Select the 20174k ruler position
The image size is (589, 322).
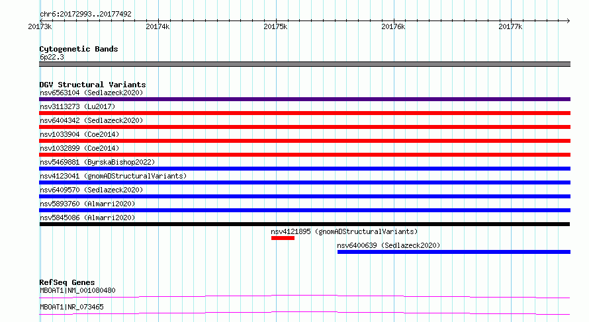158,26
